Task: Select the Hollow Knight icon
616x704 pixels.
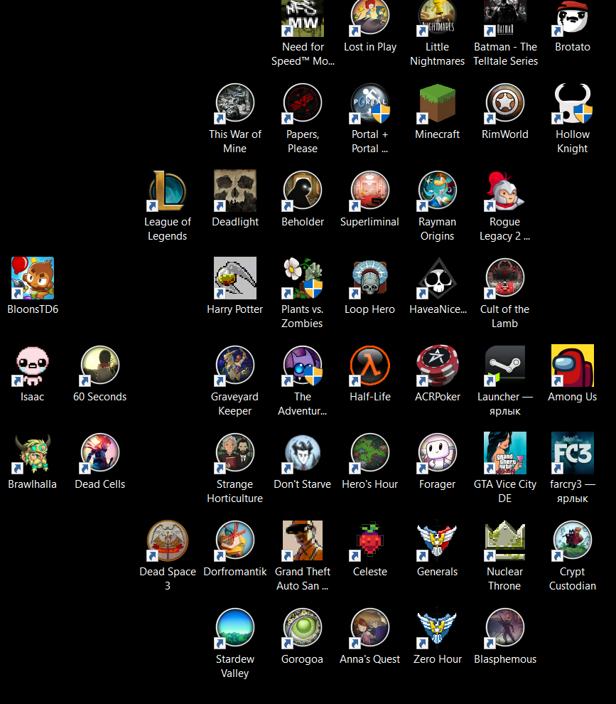Action: click(x=573, y=103)
